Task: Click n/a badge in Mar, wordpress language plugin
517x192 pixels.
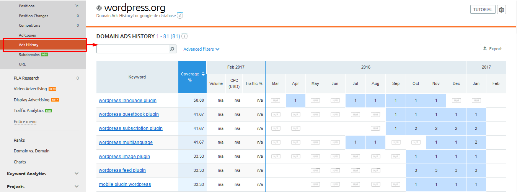Action: click(276, 101)
